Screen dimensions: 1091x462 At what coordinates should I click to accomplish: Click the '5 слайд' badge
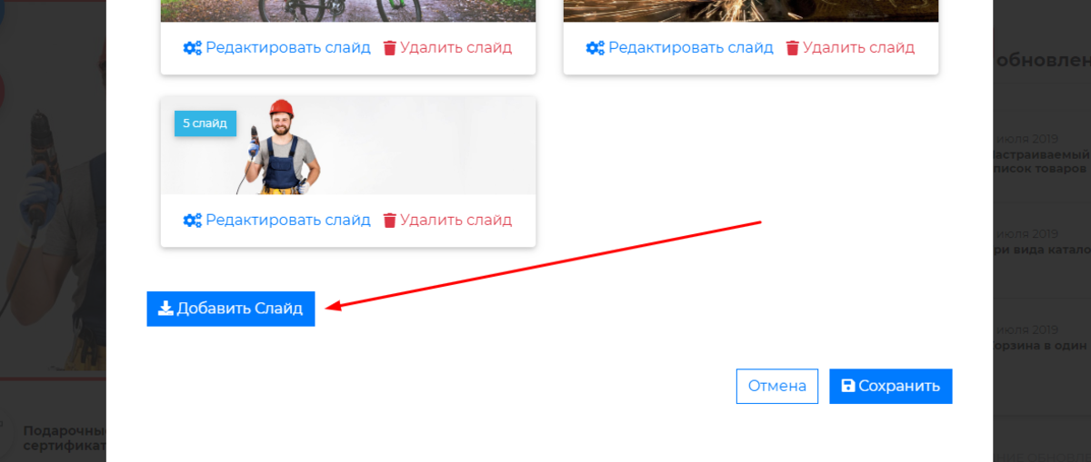[x=205, y=123]
